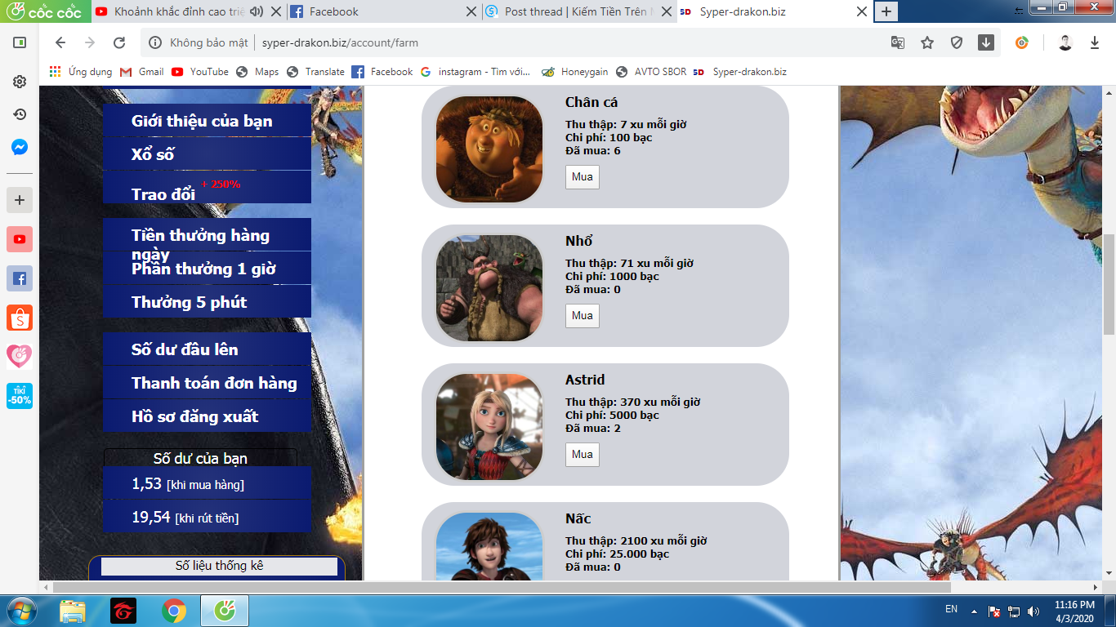
Task: Reload the current page
Action: (x=119, y=42)
